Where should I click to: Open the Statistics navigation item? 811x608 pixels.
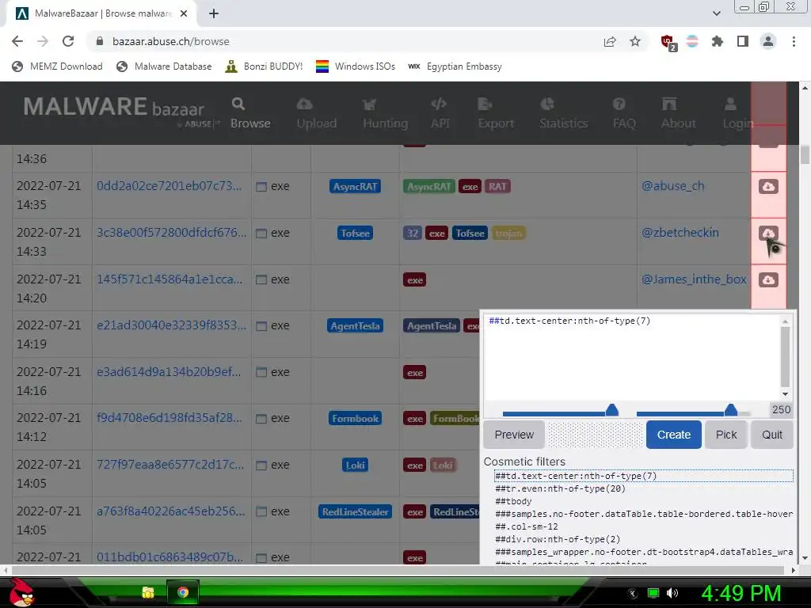coord(563,113)
